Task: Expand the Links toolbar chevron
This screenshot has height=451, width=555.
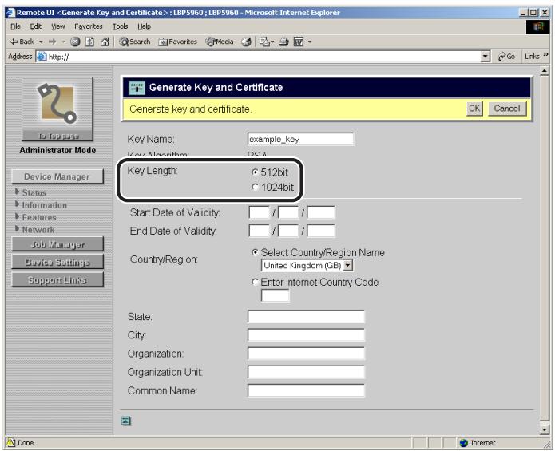Action: pyautogui.click(x=545, y=54)
